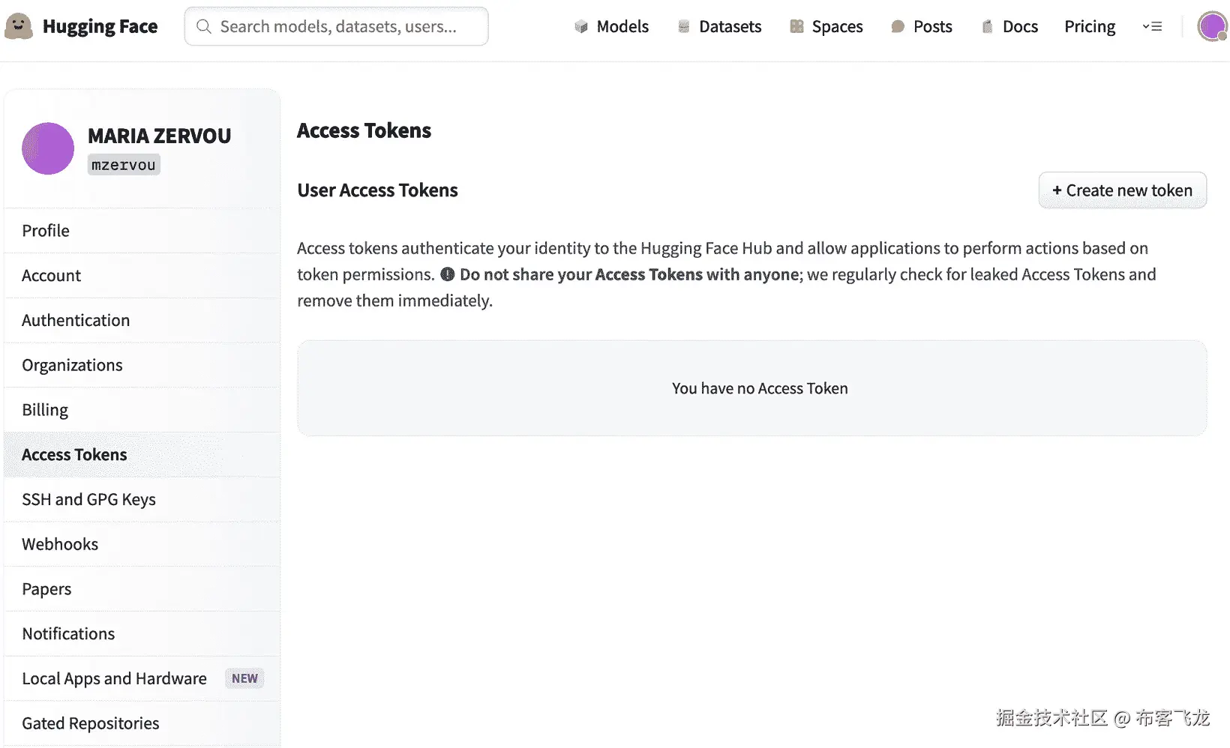Click the Docs icon in navbar
The image size is (1230, 748).
tap(987, 27)
